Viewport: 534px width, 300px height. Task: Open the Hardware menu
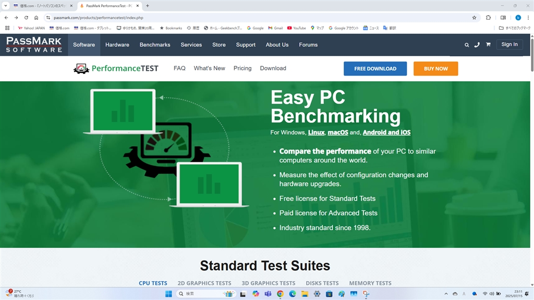(x=117, y=45)
